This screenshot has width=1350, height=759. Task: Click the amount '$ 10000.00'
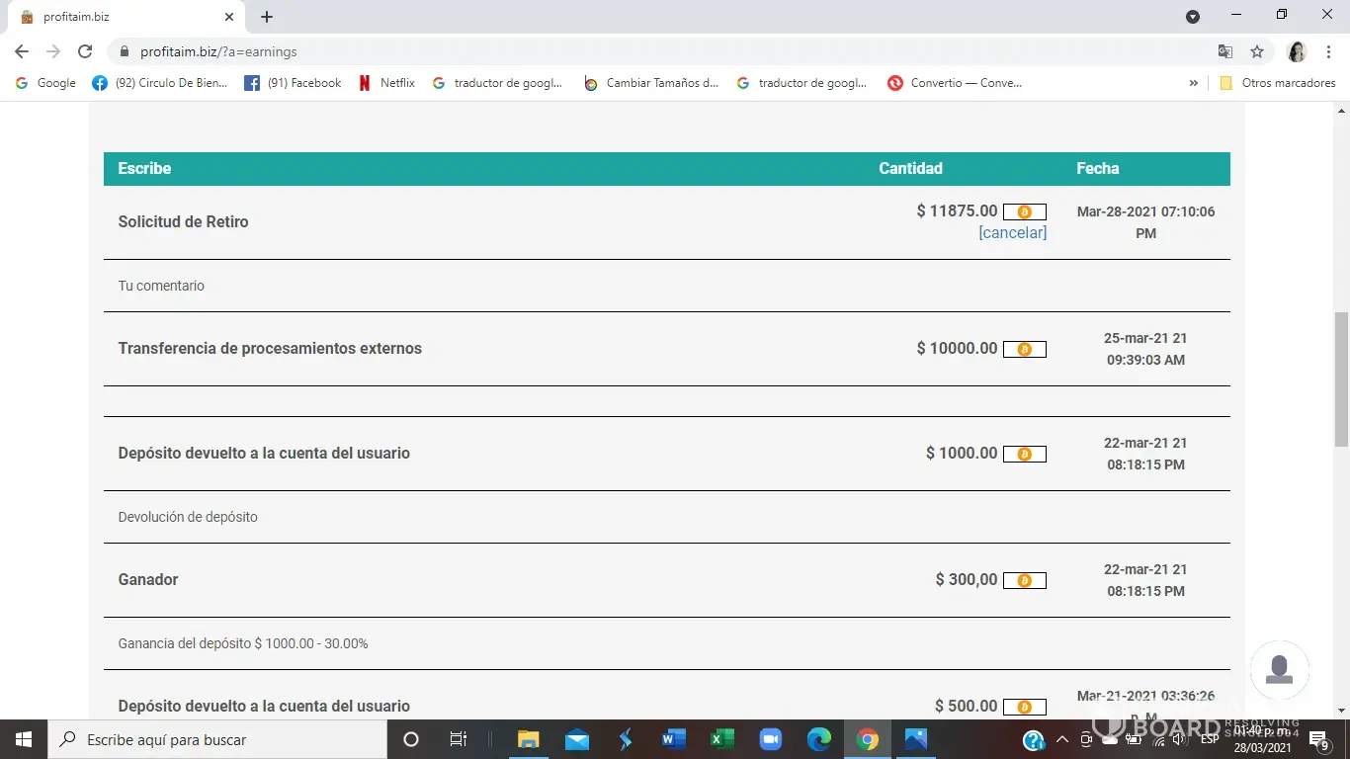click(x=957, y=349)
